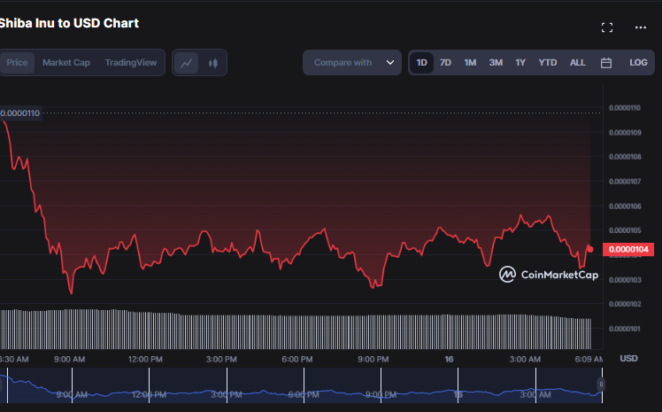Open the calendar date range picker
Screen dimensions: 662x412
606,63
